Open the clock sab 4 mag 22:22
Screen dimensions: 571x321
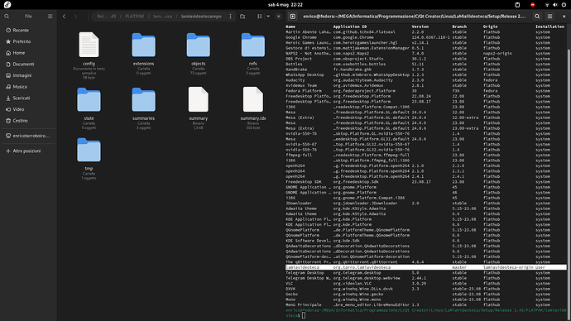[285, 5]
